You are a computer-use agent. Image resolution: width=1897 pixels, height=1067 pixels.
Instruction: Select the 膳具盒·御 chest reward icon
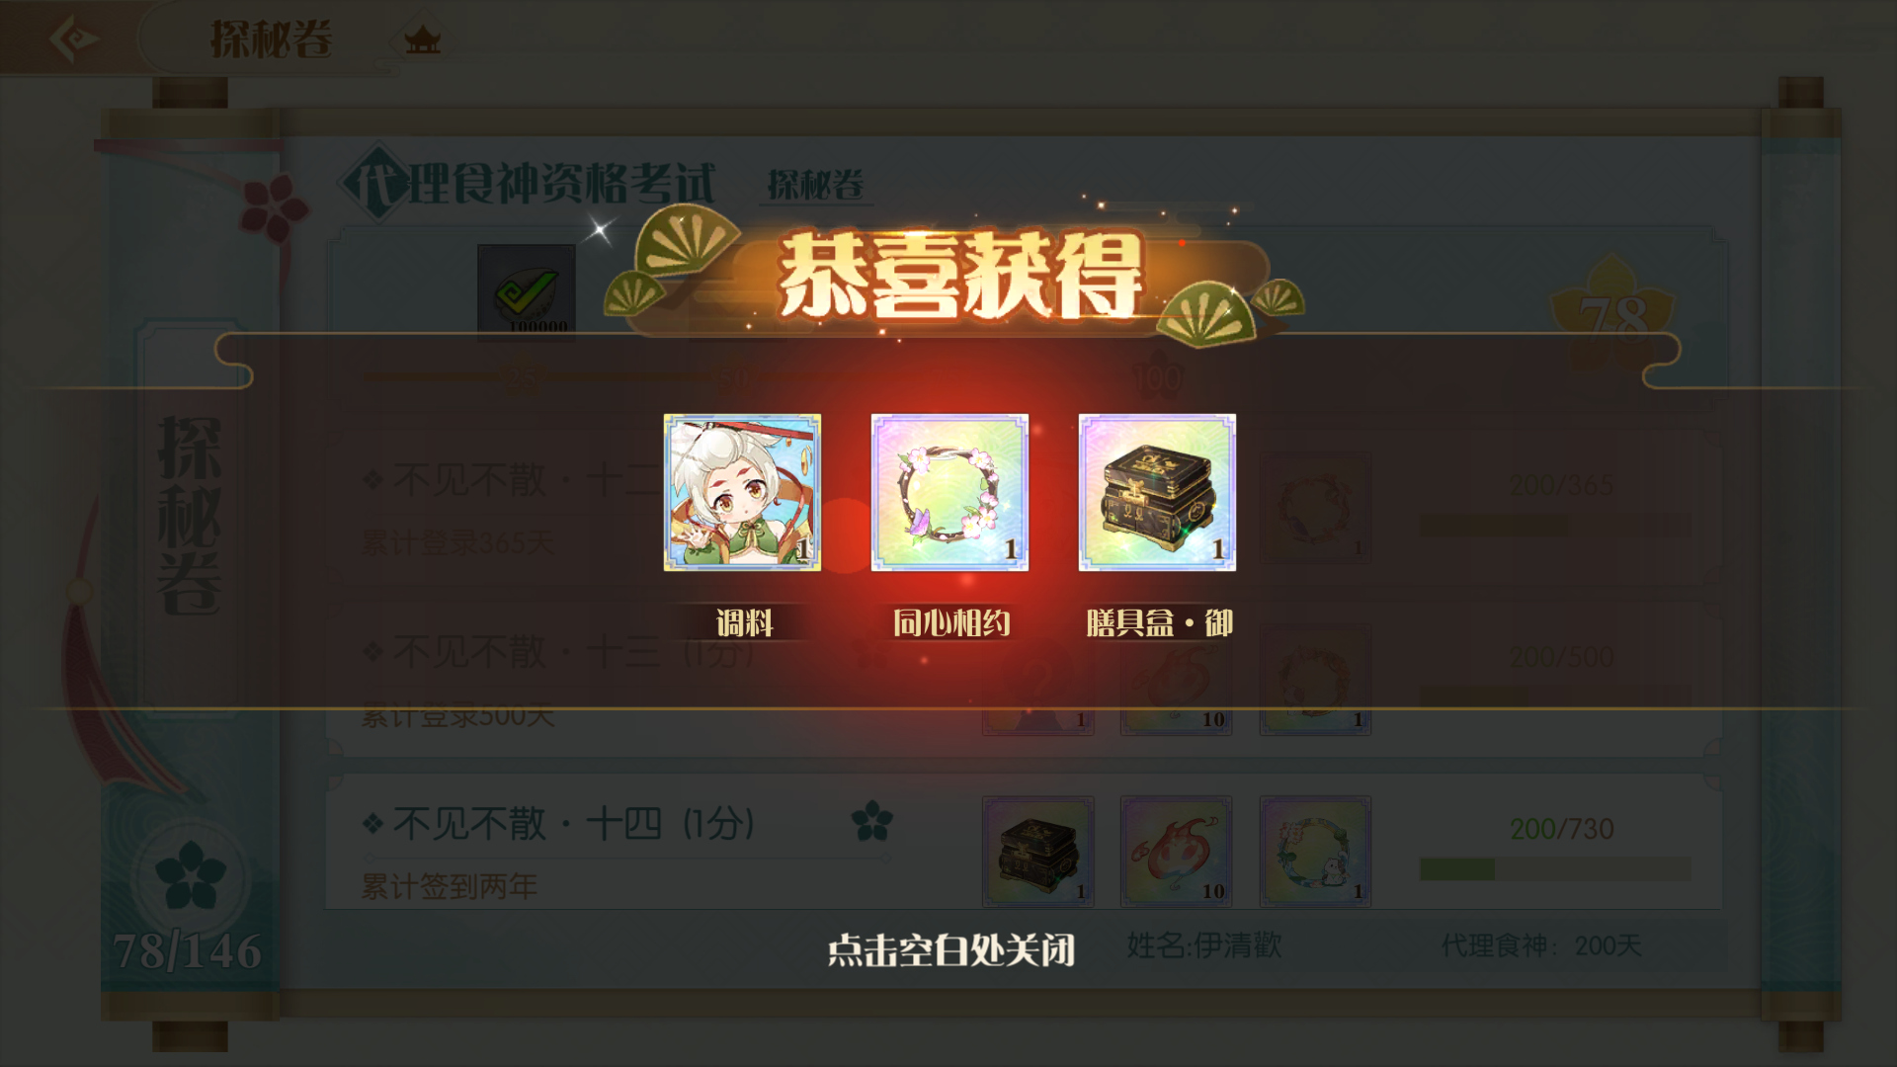pos(1157,492)
